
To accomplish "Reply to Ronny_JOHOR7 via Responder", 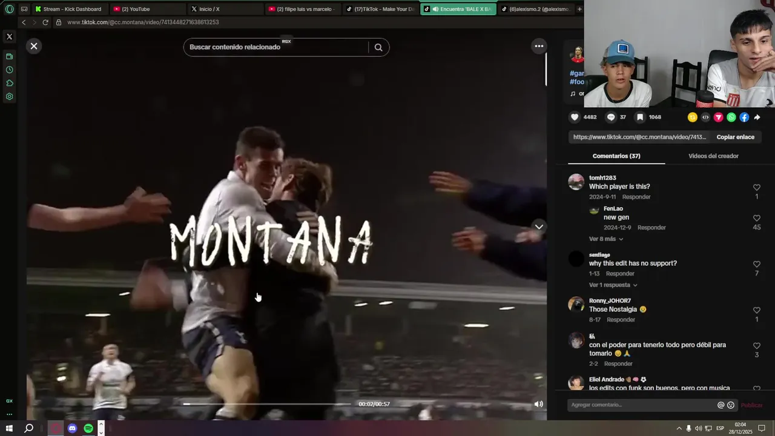I will (x=621, y=320).
